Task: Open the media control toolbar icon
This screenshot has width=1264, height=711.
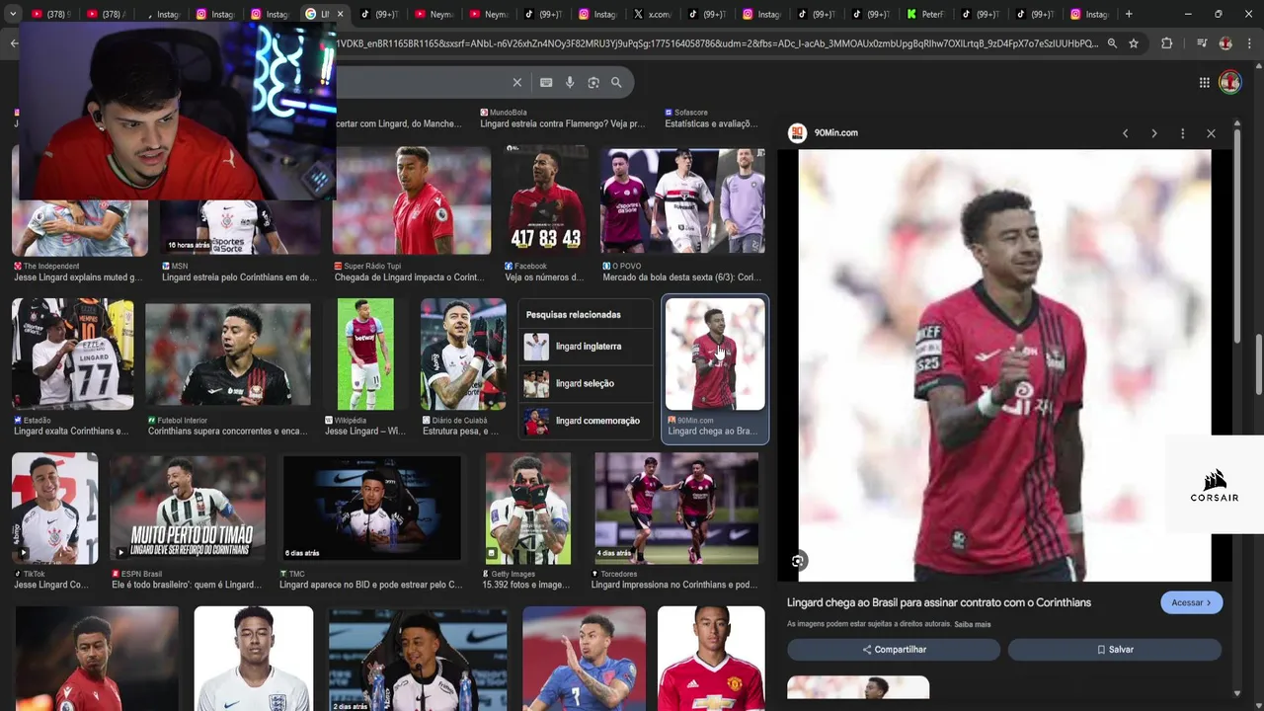Action: pyautogui.click(x=1202, y=43)
